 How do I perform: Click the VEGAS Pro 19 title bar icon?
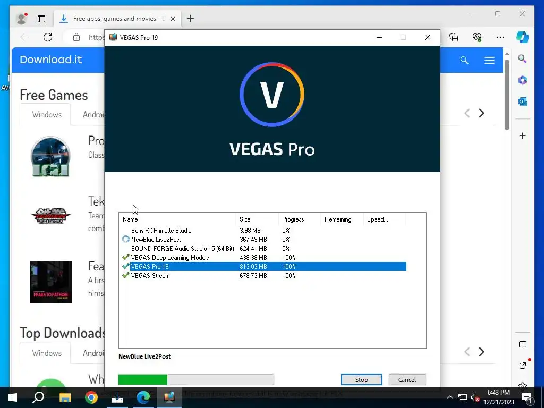coord(113,37)
